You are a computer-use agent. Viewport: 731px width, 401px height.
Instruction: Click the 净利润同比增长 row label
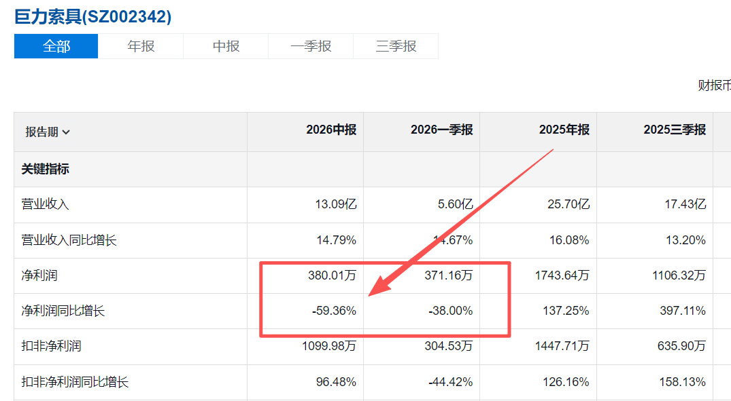[63, 311]
